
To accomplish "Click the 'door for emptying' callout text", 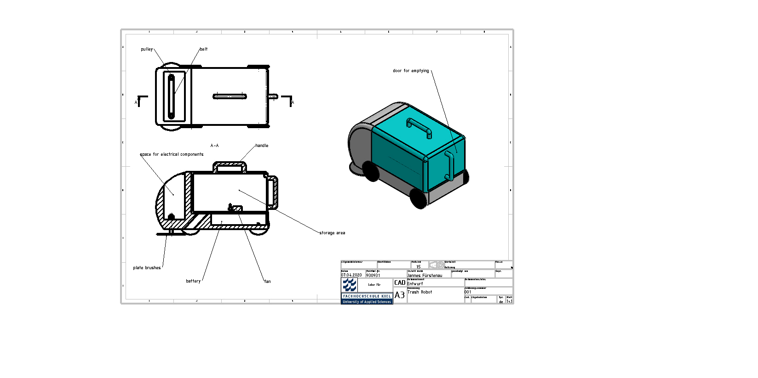I will (411, 71).
